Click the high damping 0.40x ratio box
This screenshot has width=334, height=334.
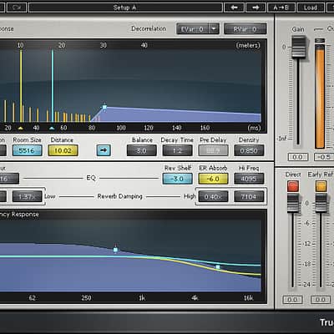point(213,196)
